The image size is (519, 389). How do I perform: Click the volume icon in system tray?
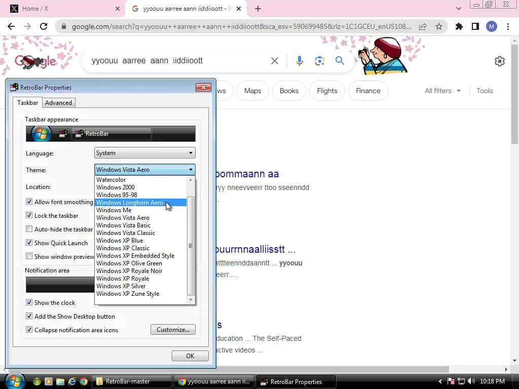click(x=471, y=381)
